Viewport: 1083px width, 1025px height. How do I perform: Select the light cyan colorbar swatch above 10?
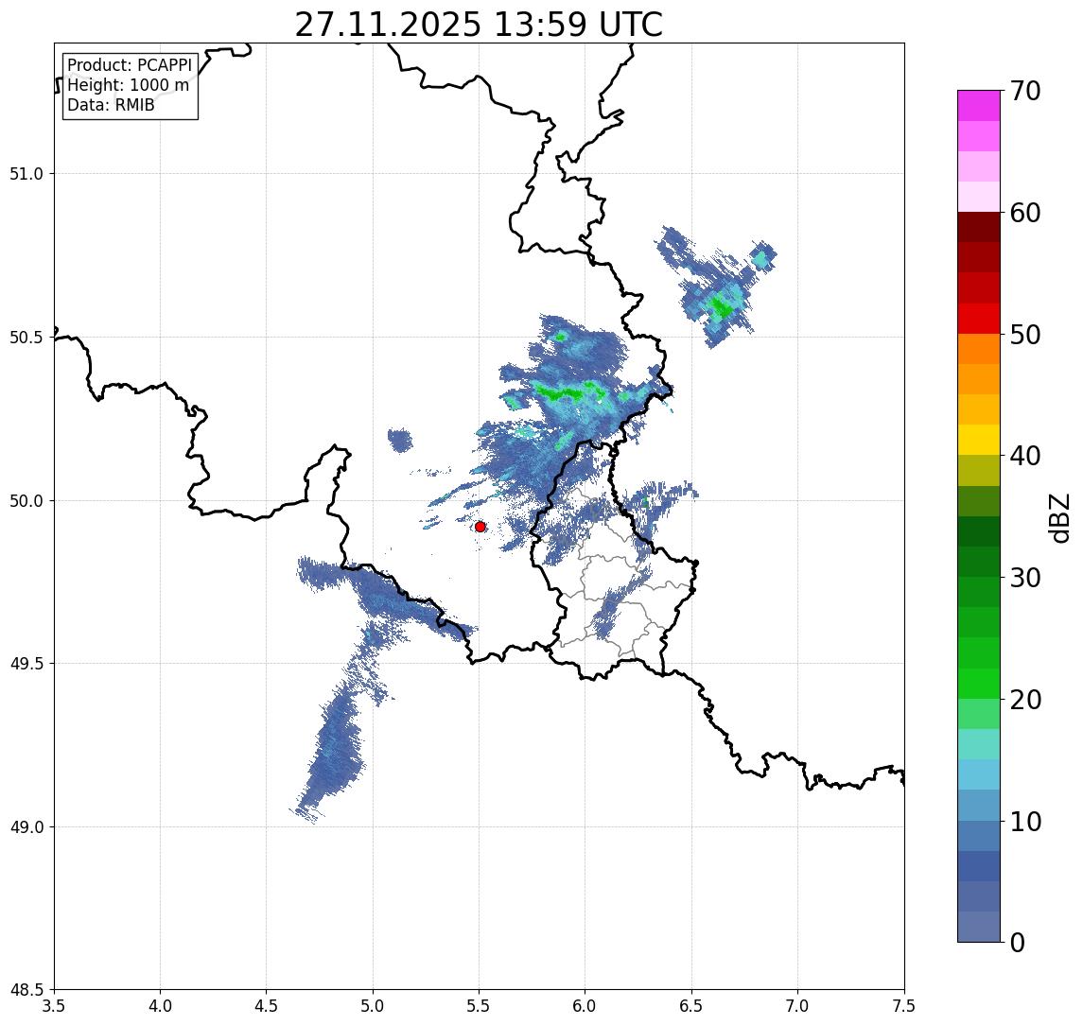[x=979, y=775]
